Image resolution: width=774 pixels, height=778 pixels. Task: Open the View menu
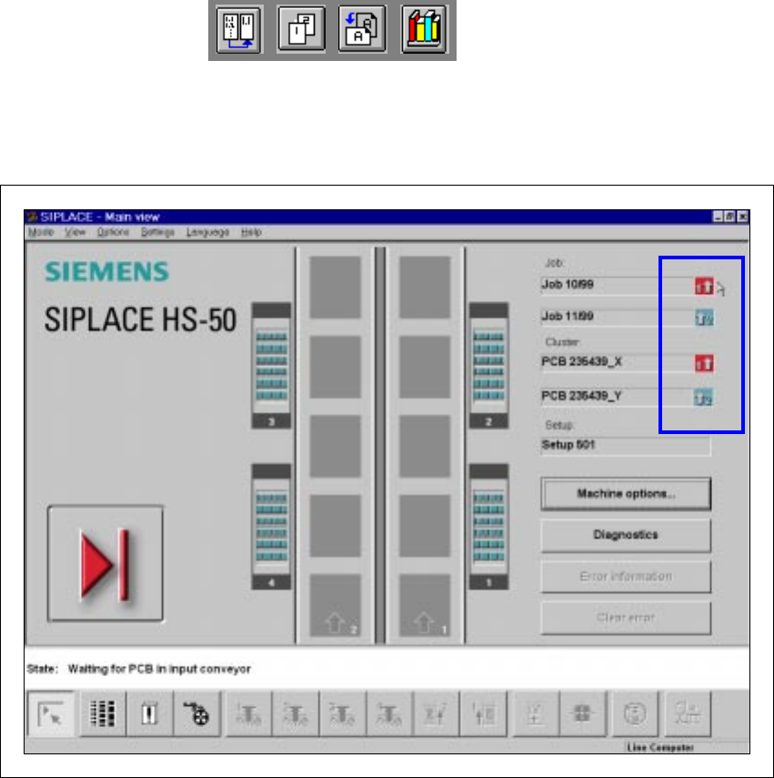click(x=75, y=232)
